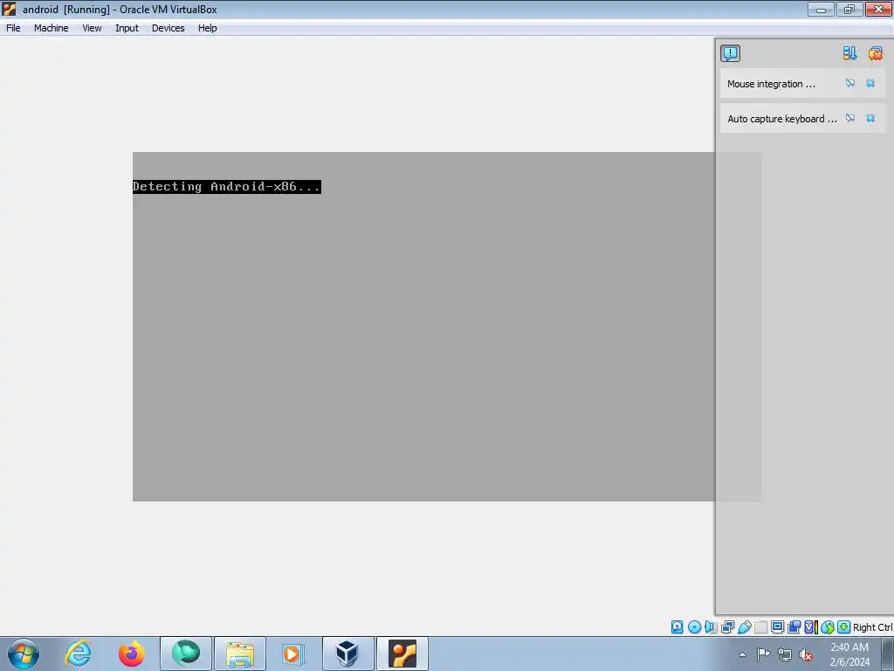This screenshot has height=671, width=894.
Task: Expand the Mouse integration message text
Action: [x=771, y=84]
